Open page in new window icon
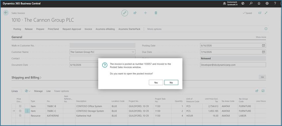This screenshot has width=282, height=126. [x=260, y=13]
